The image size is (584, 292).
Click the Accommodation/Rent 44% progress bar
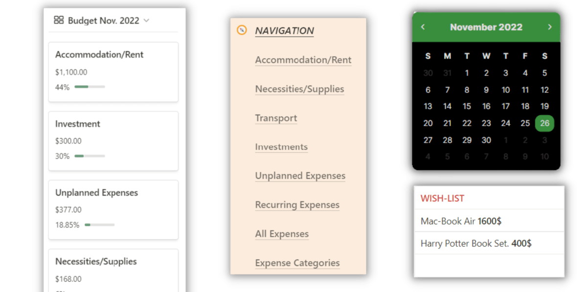click(90, 87)
